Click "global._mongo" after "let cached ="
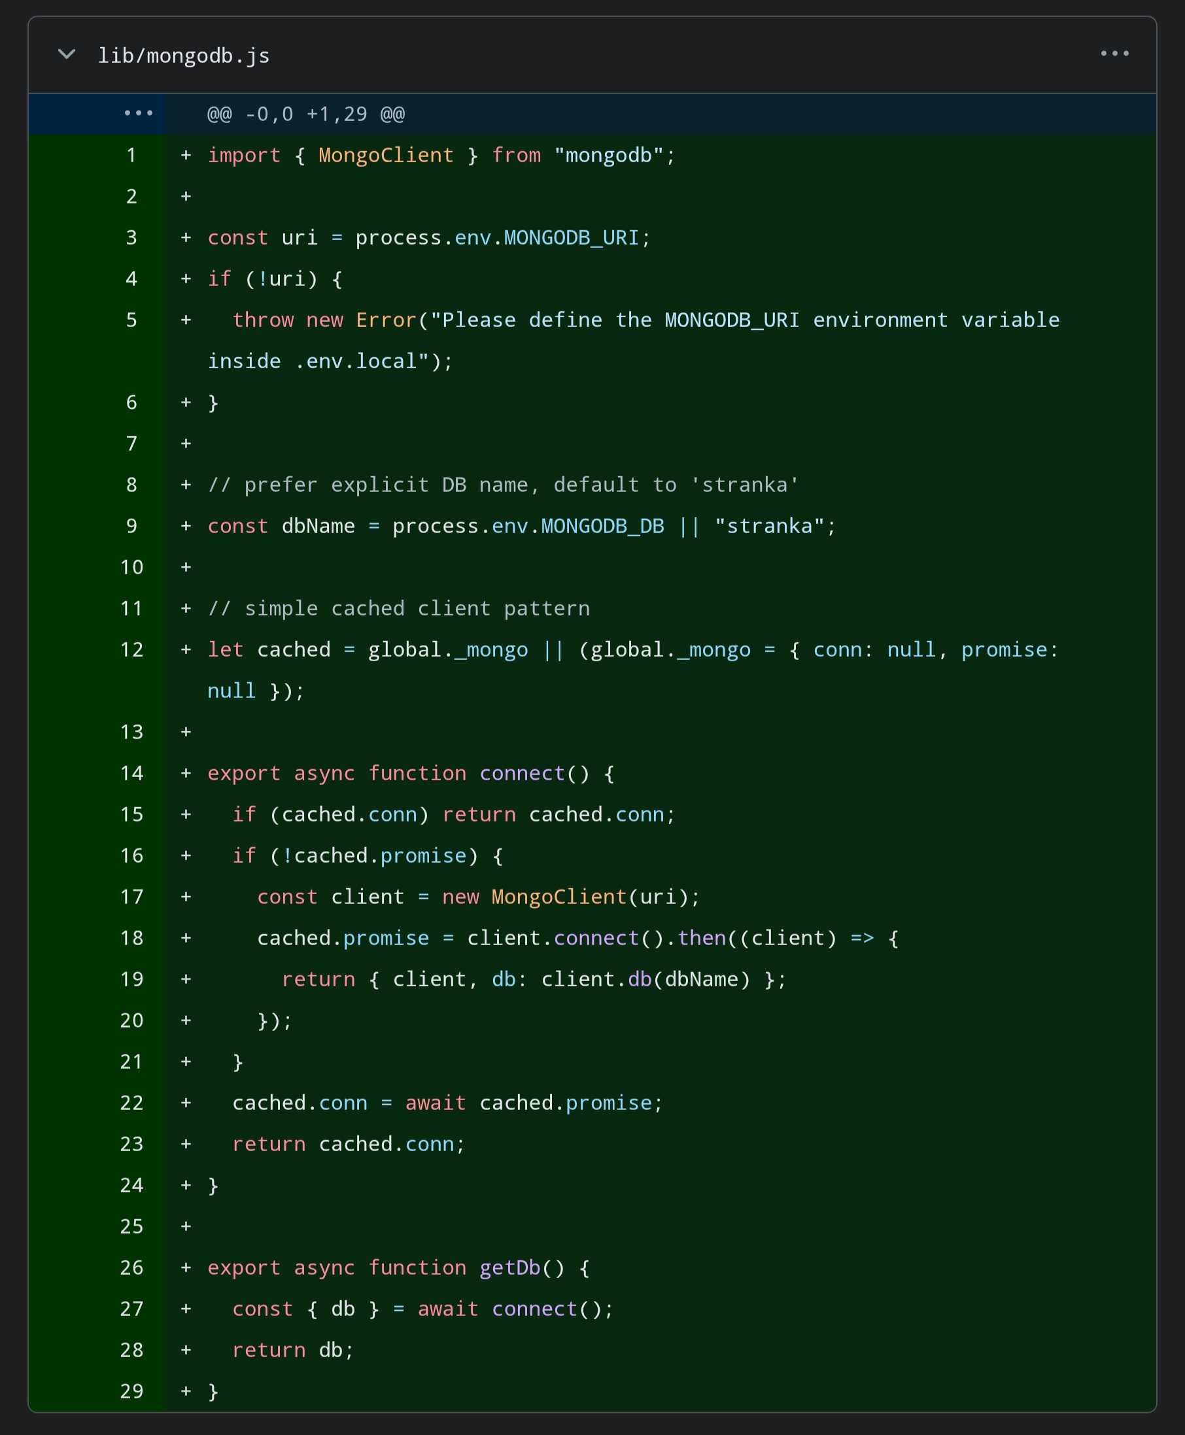The width and height of the screenshot is (1185, 1435). point(448,650)
